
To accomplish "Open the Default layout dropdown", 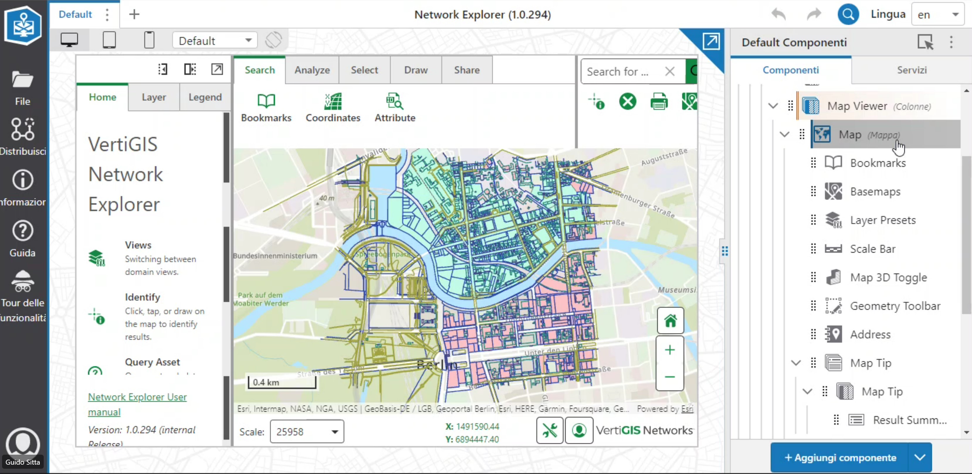I will click(215, 40).
